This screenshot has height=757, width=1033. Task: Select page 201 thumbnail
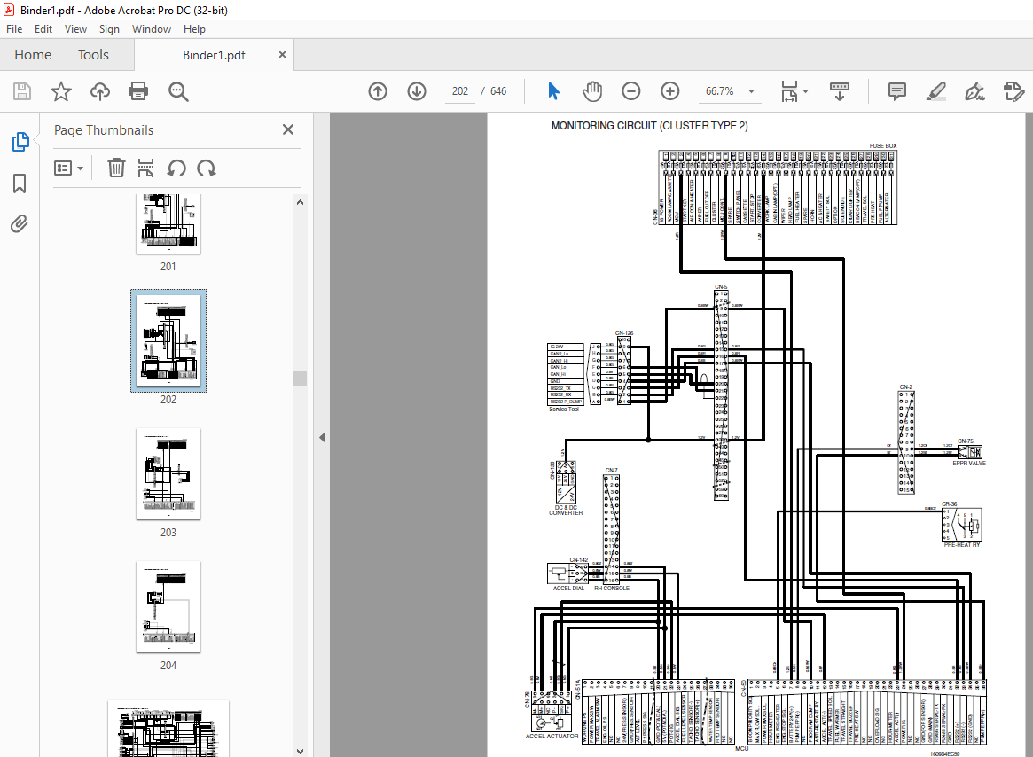coord(168,224)
